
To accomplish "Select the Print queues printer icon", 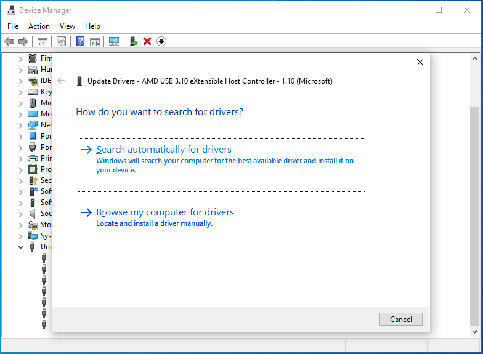I will (x=33, y=158).
